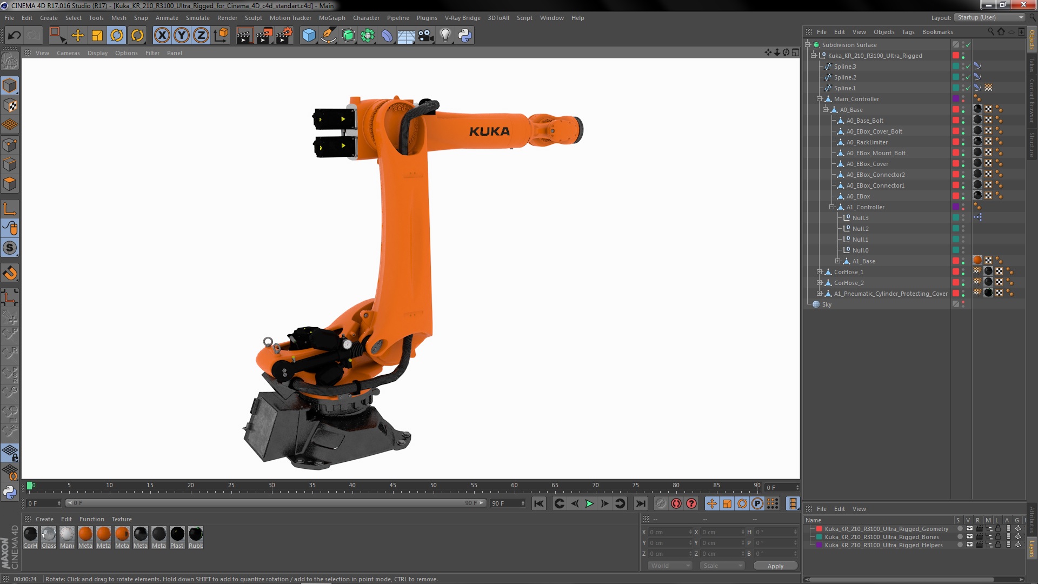Toggle the Y axis lock
The height and width of the screenshot is (584, 1038).
182,36
